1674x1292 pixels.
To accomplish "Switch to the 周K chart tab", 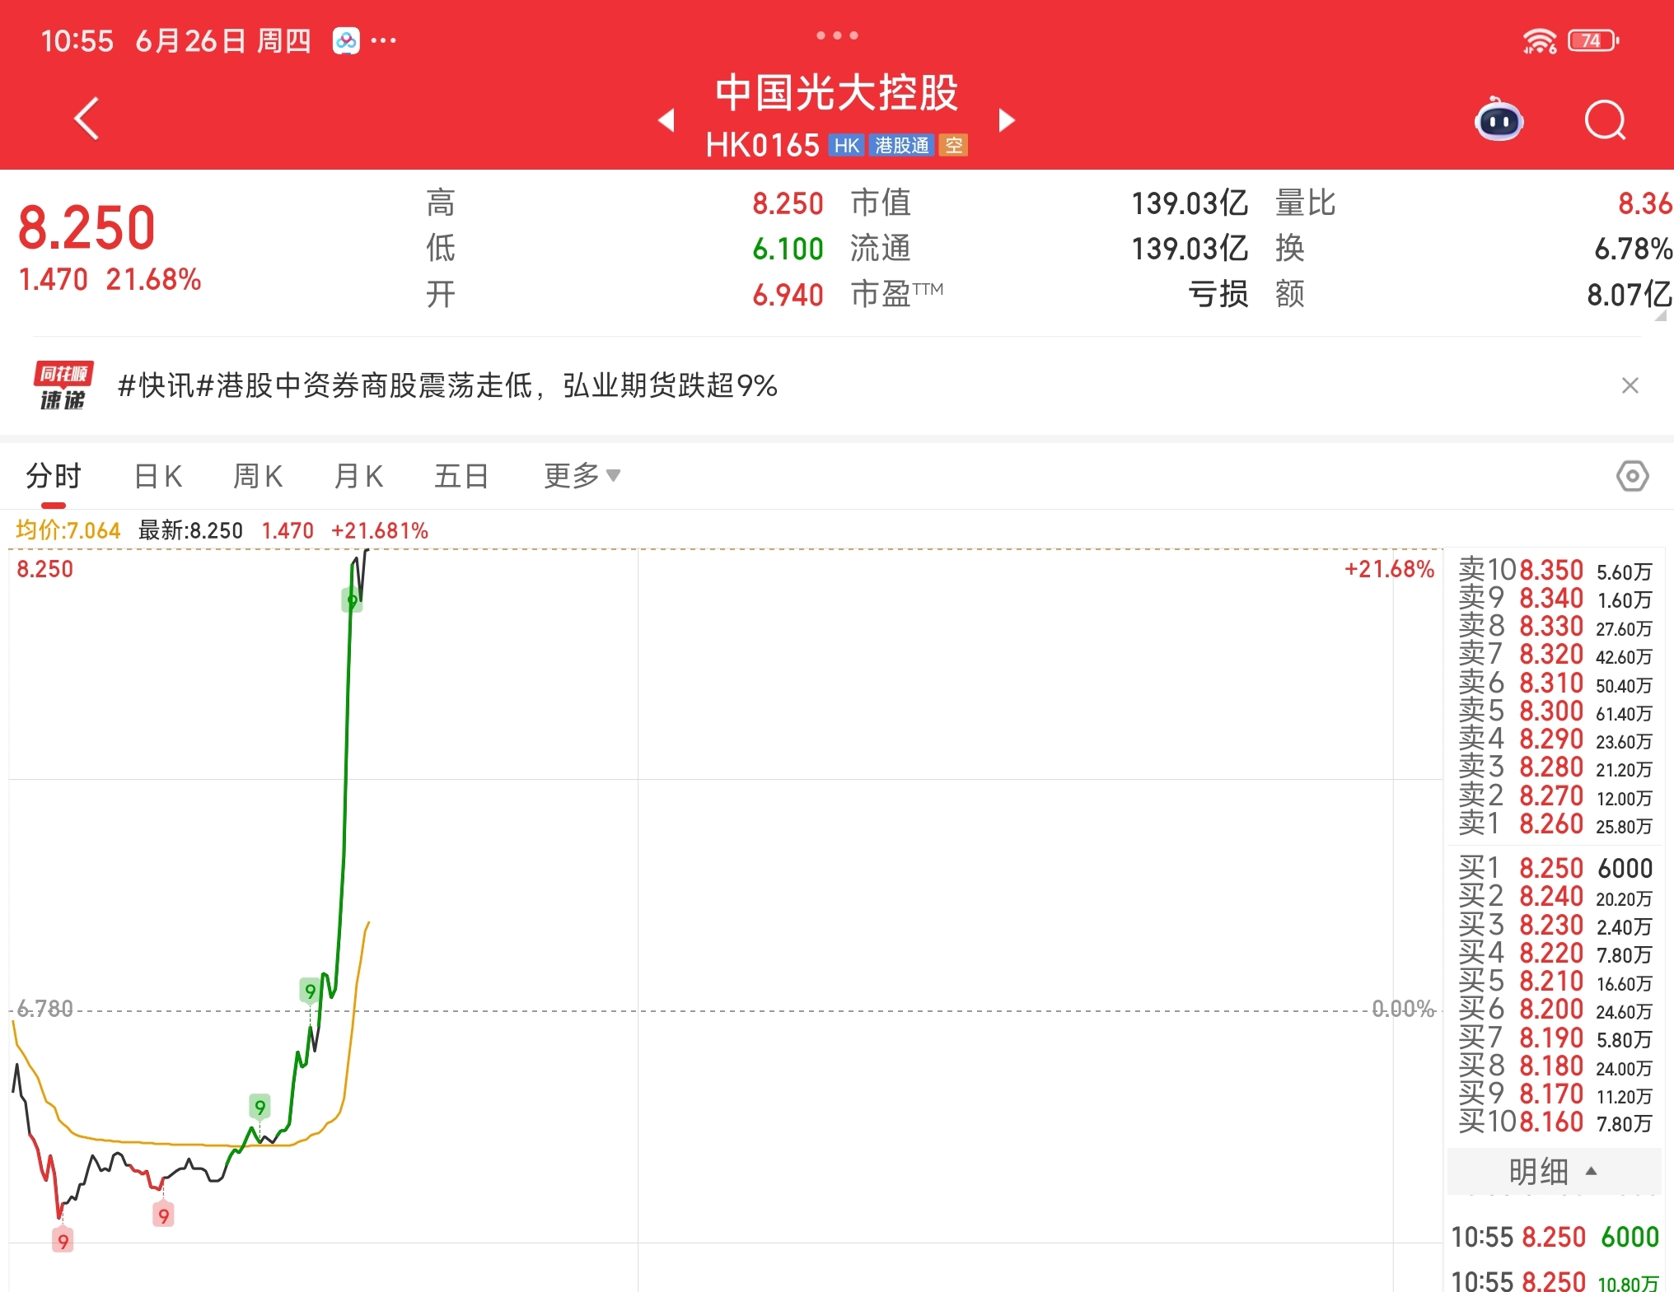I will pyautogui.click(x=258, y=476).
